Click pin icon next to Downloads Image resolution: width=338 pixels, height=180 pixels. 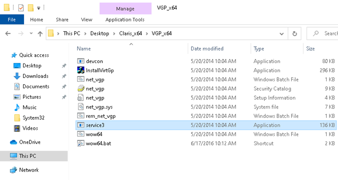pyautogui.click(x=64, y=76)
